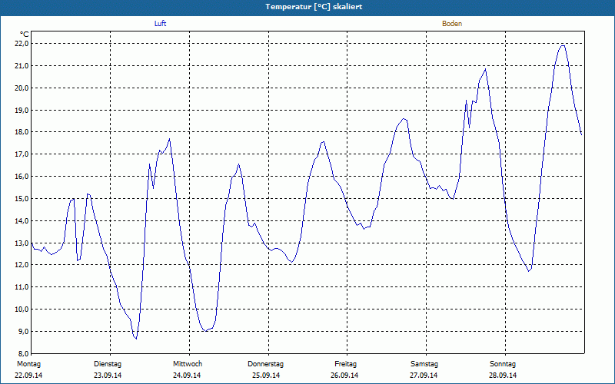This screenshot has width=615, height=384.
Task: Click the blue Luft legend label
Action: click(x=160, y=24)
